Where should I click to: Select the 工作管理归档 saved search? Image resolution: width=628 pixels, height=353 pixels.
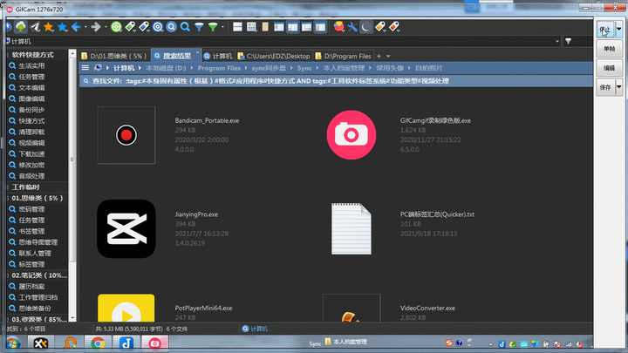tap(38, 297)
